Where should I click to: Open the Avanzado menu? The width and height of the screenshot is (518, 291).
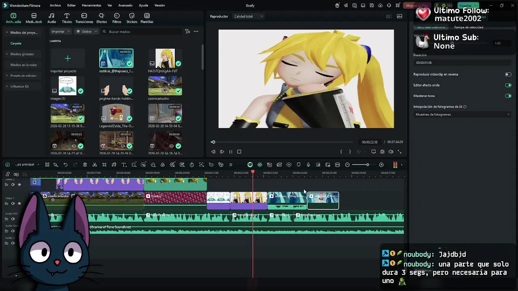125,6
